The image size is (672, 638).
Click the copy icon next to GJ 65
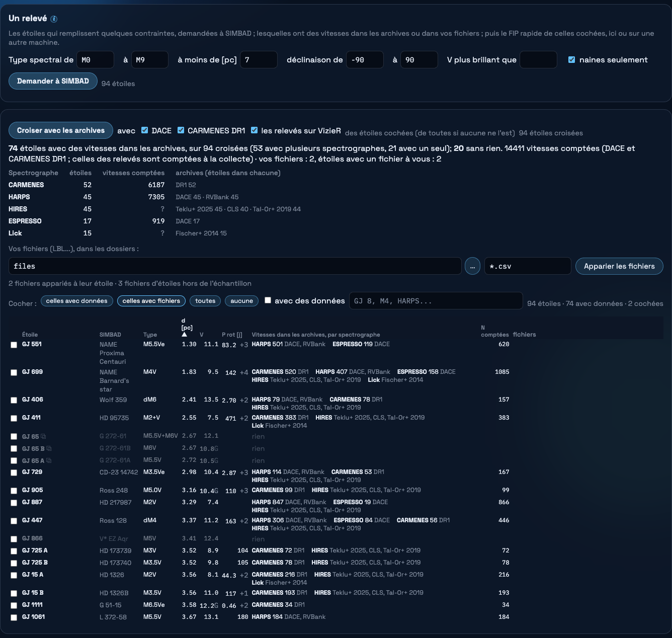click(43, 436)
